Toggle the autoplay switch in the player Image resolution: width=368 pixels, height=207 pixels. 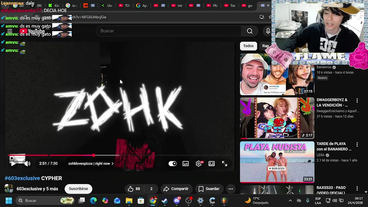click(172, 164)
